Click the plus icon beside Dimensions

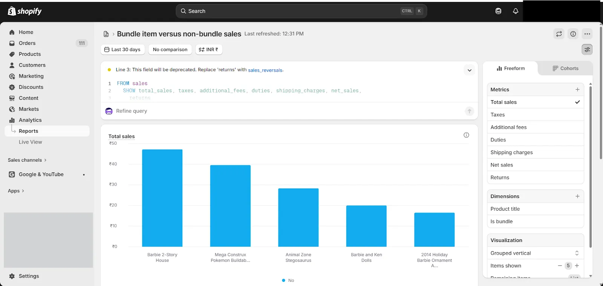coord(577,196)
